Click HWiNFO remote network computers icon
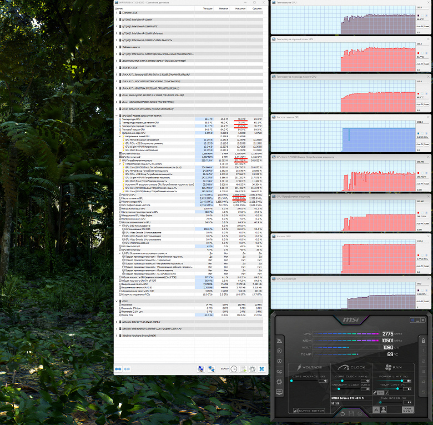This screenshot has height=425, width=433. tap(212, 369)
